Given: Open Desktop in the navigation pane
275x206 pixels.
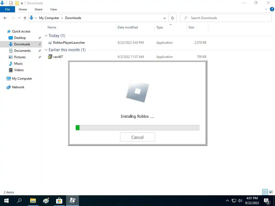Looking at the screenshot, I should [x=20, y=38].
